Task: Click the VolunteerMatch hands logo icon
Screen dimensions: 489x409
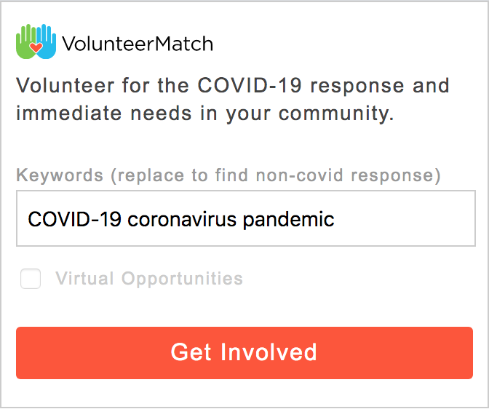Action: [x=36, y=41]
